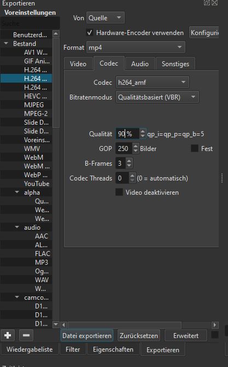Click horizontal scrollbar right arrow

tap(215, 325)
